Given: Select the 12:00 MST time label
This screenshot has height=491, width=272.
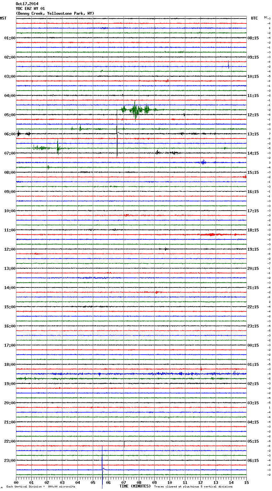Looking at the screenshot, I should 10,249.
